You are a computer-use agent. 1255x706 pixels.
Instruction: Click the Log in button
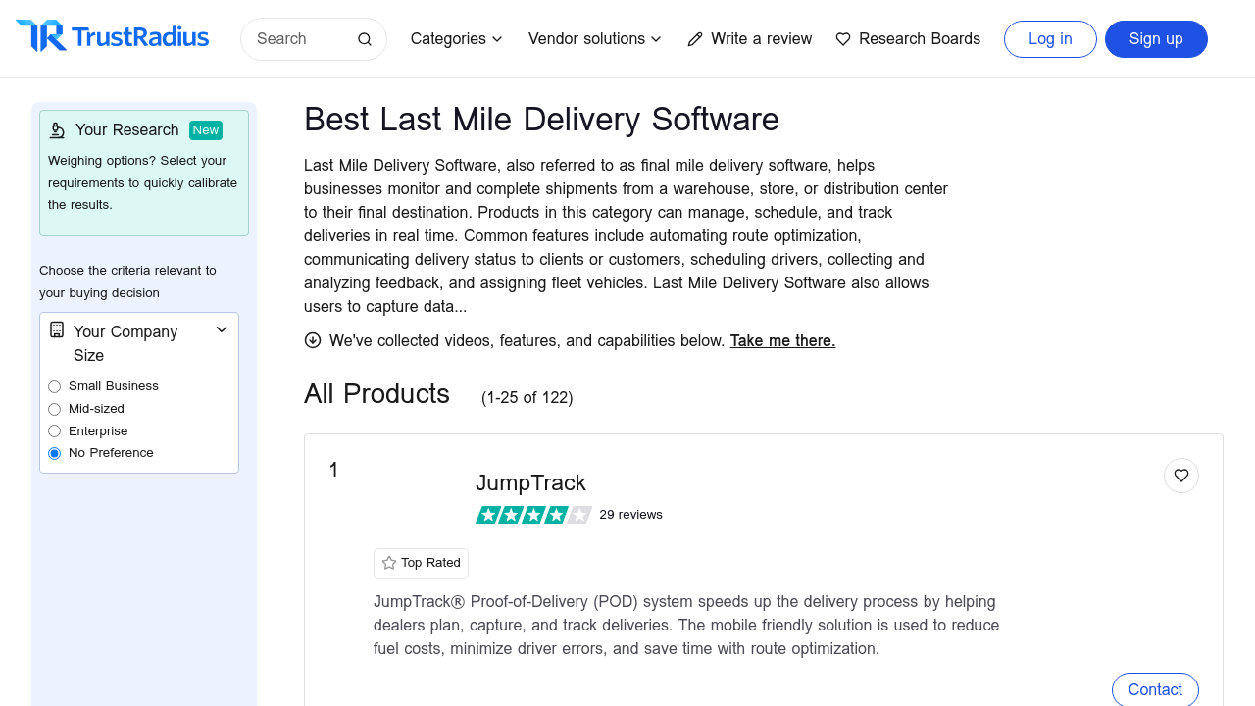click(1050, 39)
